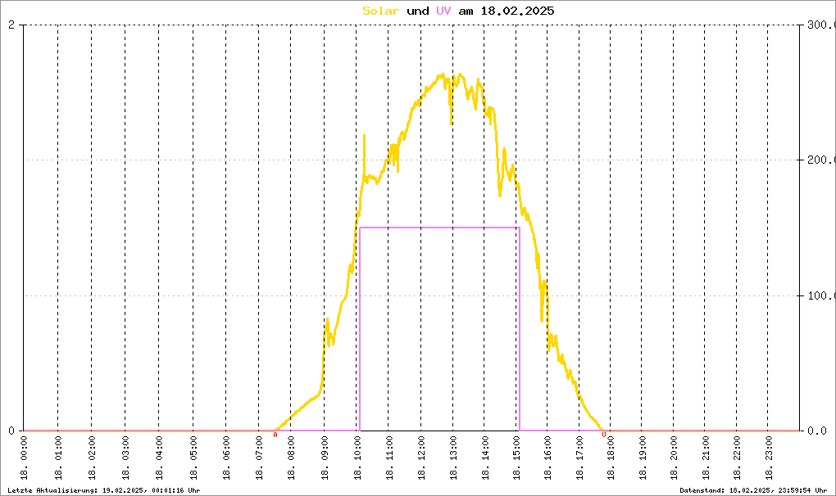
Task: Click the '18. 09:00' time axis label
Action: click(325, 458)
